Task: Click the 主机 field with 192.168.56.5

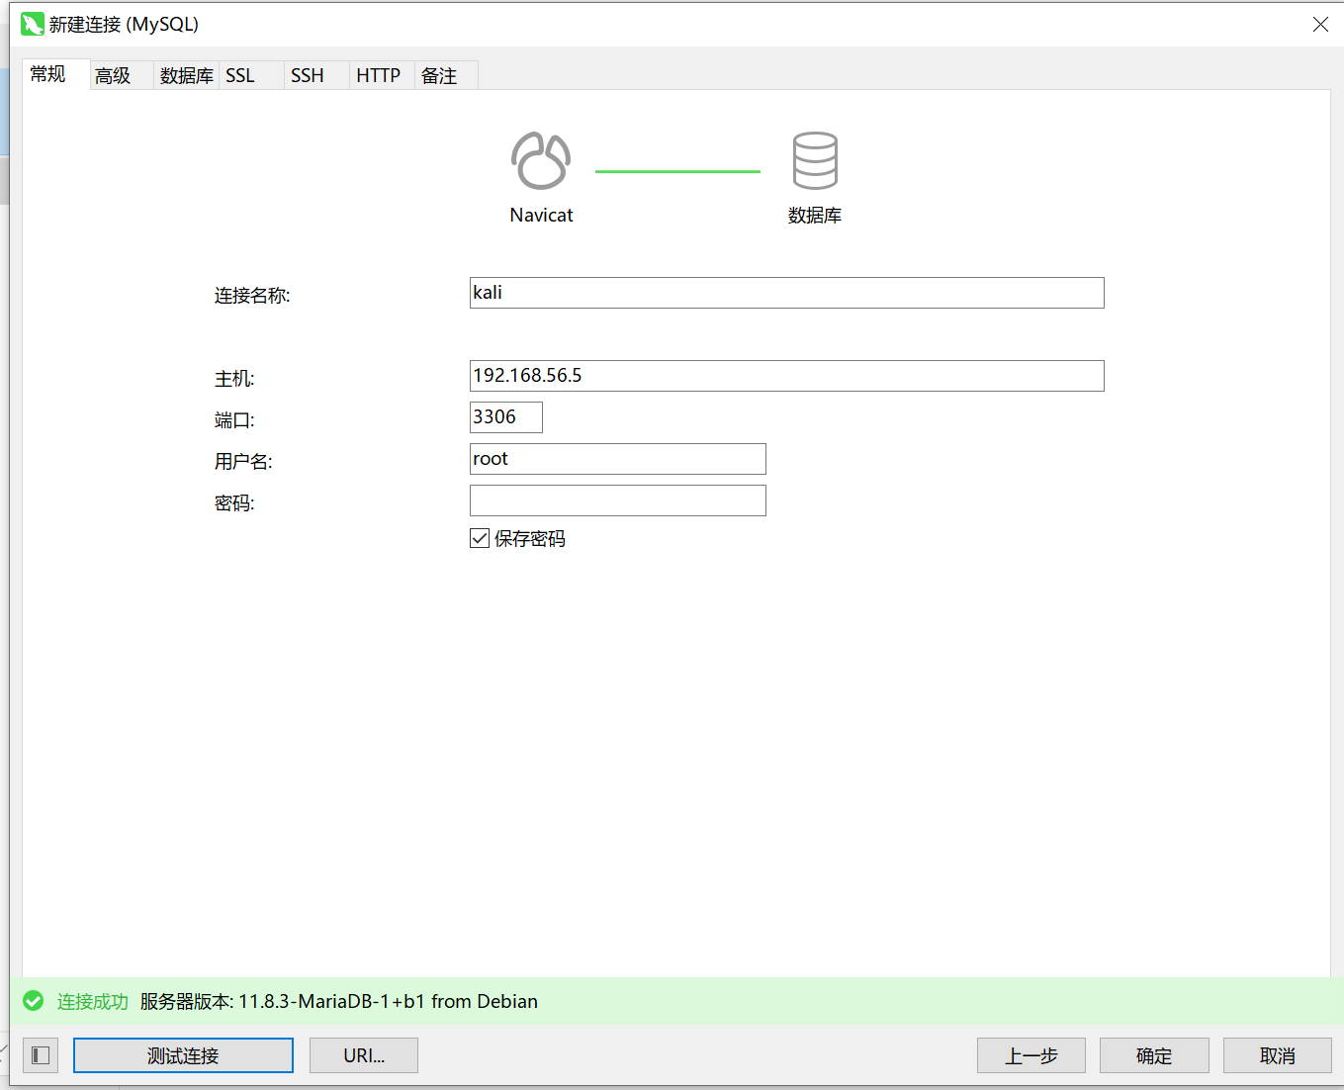Action: coord(786,376)
